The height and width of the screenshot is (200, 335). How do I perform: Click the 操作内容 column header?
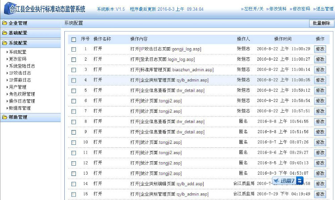(139, 39)
